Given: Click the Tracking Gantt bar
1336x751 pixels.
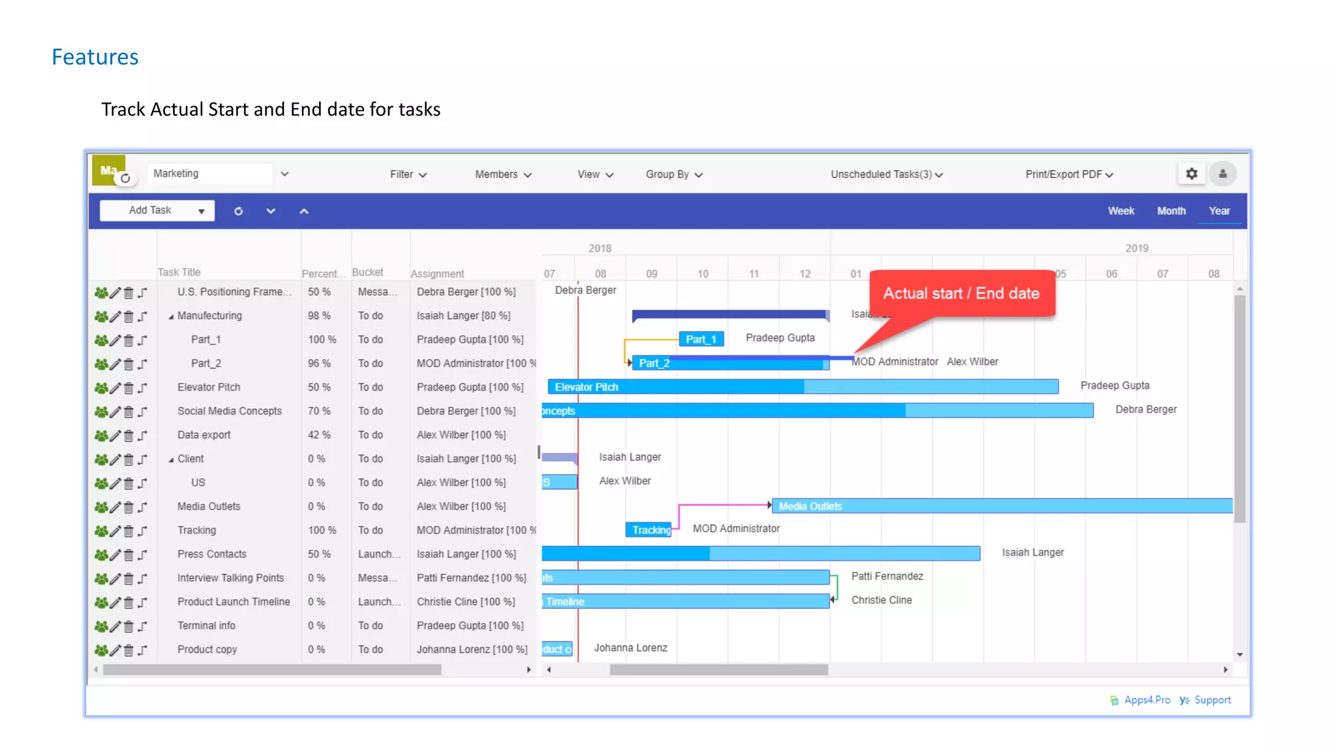Looking at the screenshot, I should pyautogui.click(x=649, y=531).
